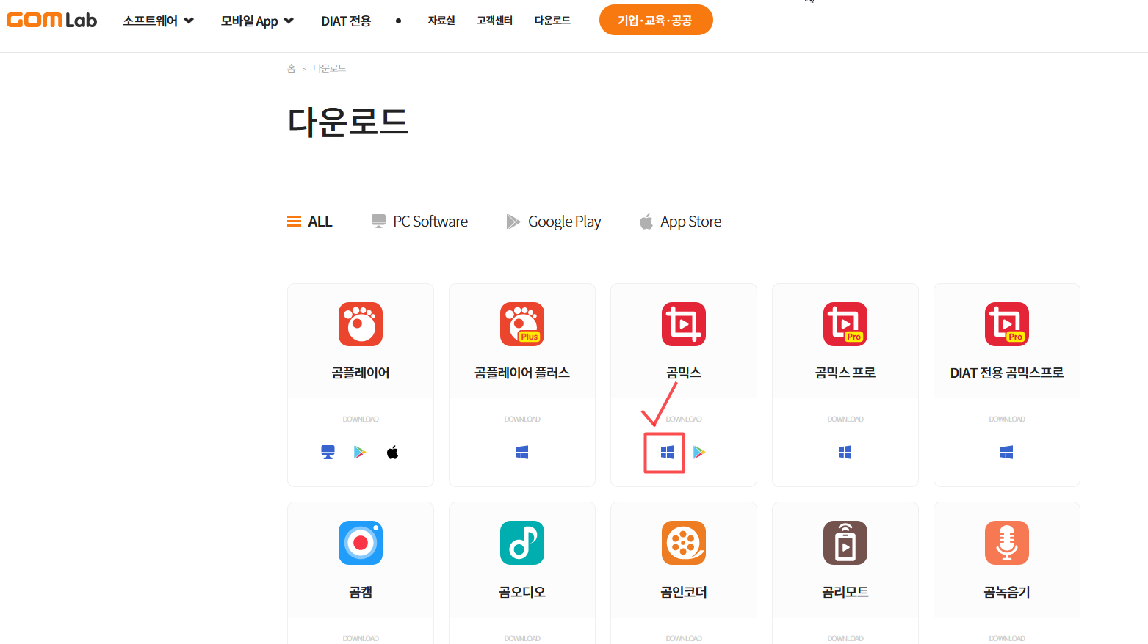The image size is (1148, 644).
Task: Open the 다운로드 menu item in the header
Action: coord(552,21)
